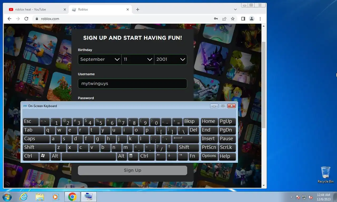Click the PgUp key
Screen dimensions: 337x202
227,122
